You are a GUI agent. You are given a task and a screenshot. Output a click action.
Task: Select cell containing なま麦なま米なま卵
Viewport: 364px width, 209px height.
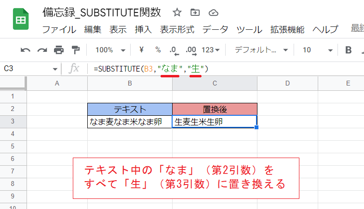[x=130, y=122]
